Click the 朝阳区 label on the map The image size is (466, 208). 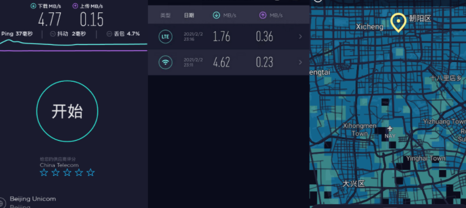[x=420, y=19]
